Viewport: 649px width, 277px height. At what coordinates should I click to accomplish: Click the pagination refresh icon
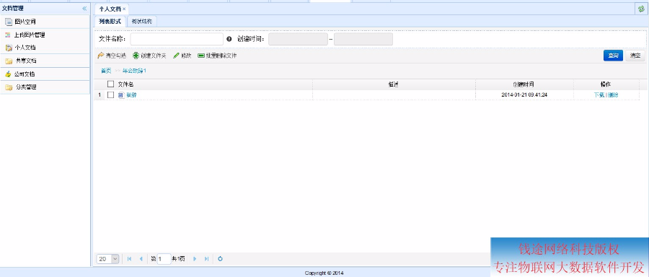point(220,259)
